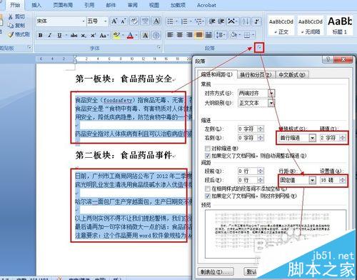Click the Character Shading icon
Viewport: 357px width, 280px height.
tap(145, 35)
